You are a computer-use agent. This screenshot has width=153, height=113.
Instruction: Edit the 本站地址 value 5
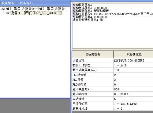pyautogui.click(x=133, y=99)
